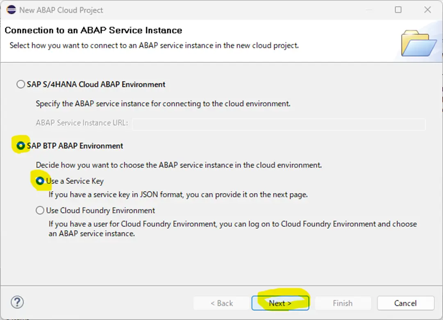The width and height of the screenshot is (443, 320).
Task: Click the heading 'Connection to an ABAP Service Instance'
Action: coord(93,30)
